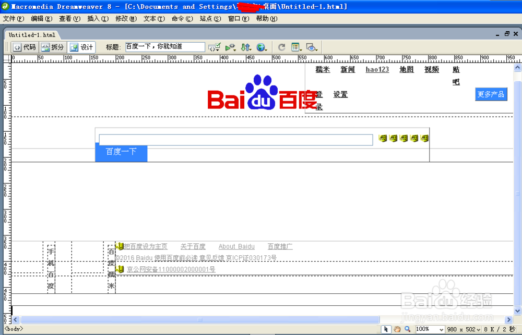The image size is (522, 335).
Task: Open the 文件(F) menu
Action: coord(14,19)
